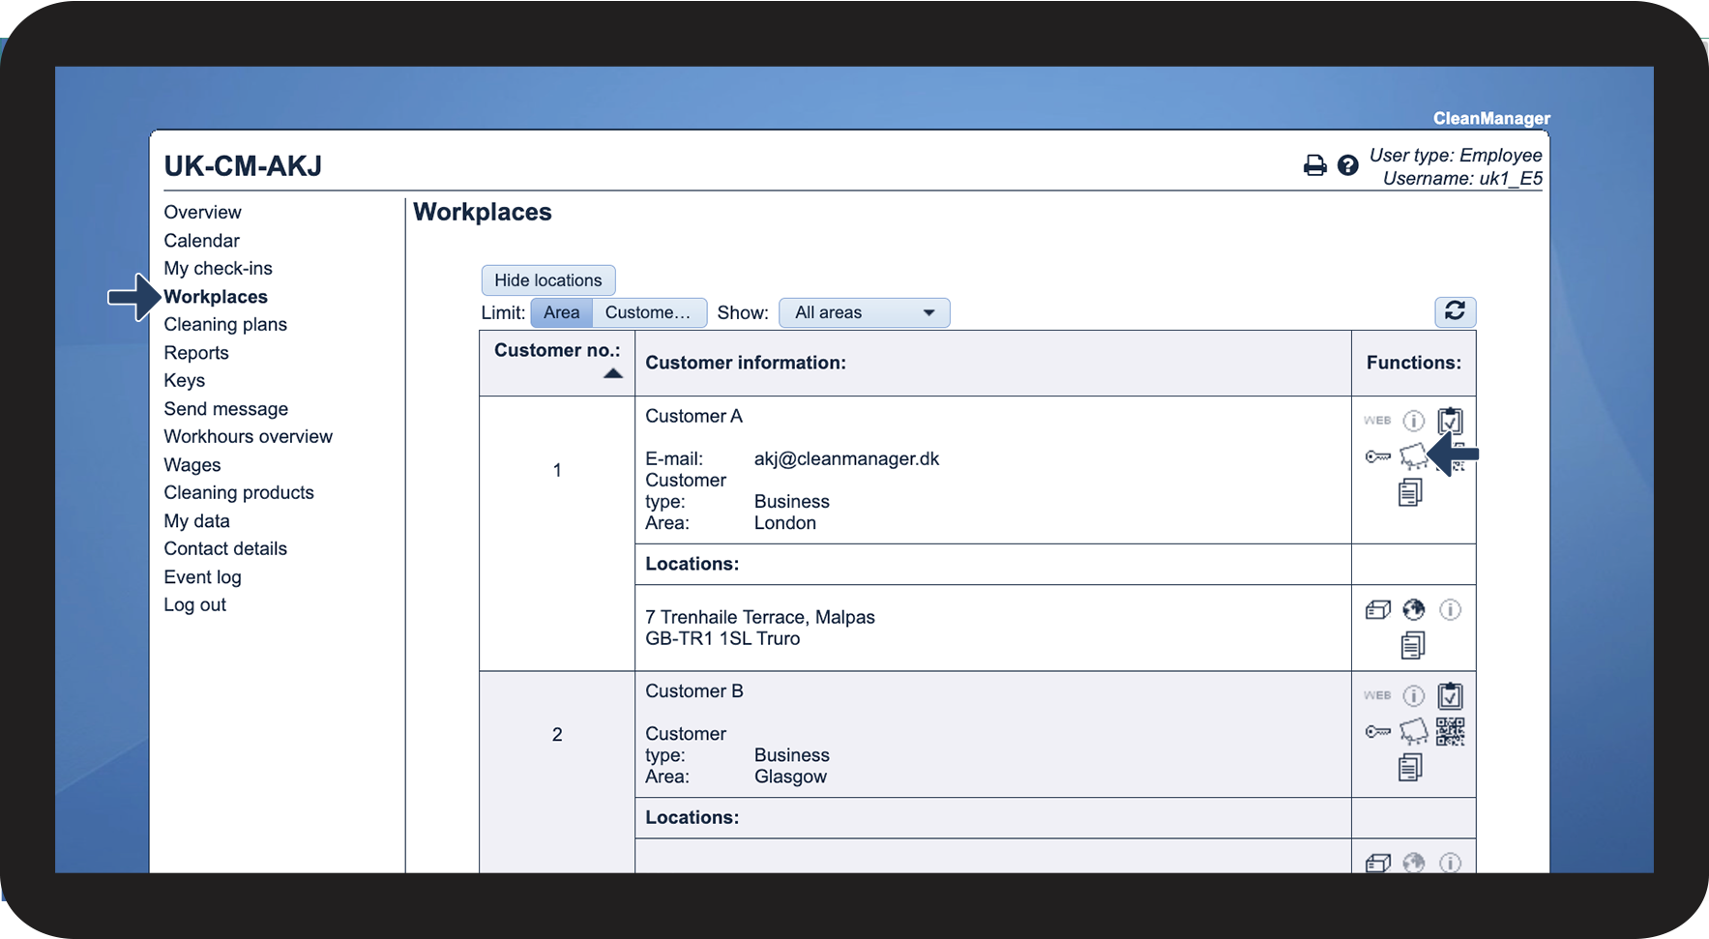Image resolution: width=1709 pixels, height=939 pixels.
Task: Open Cleaning plans in the sidebar
Action: (x=225, y=325)
